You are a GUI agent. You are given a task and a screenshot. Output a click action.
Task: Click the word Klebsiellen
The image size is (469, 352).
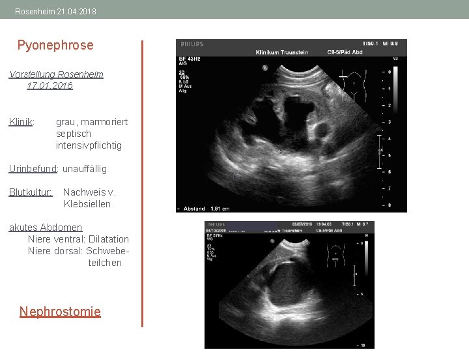tap(87, 204)
